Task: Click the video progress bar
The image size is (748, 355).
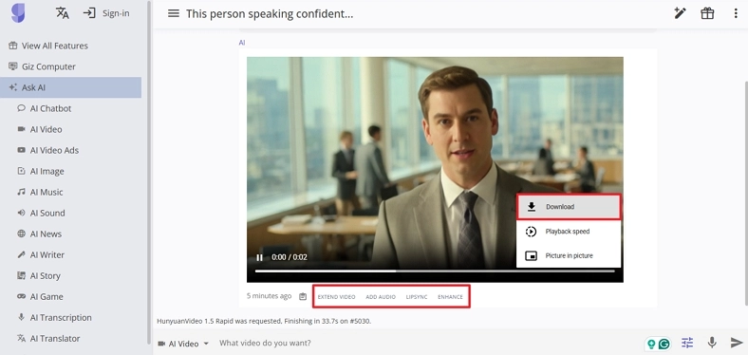Action: 435,271
